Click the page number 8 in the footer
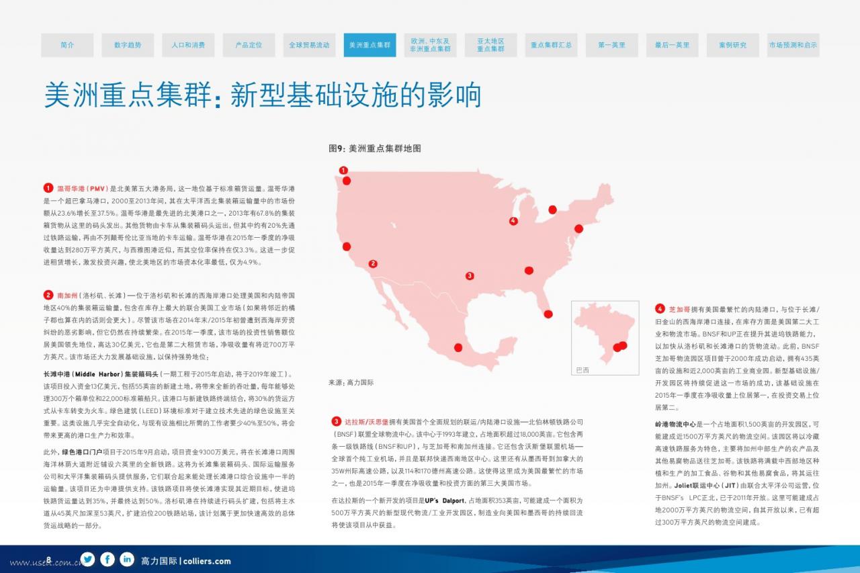This screenshot has width=860, height=573. pos(48,560)
